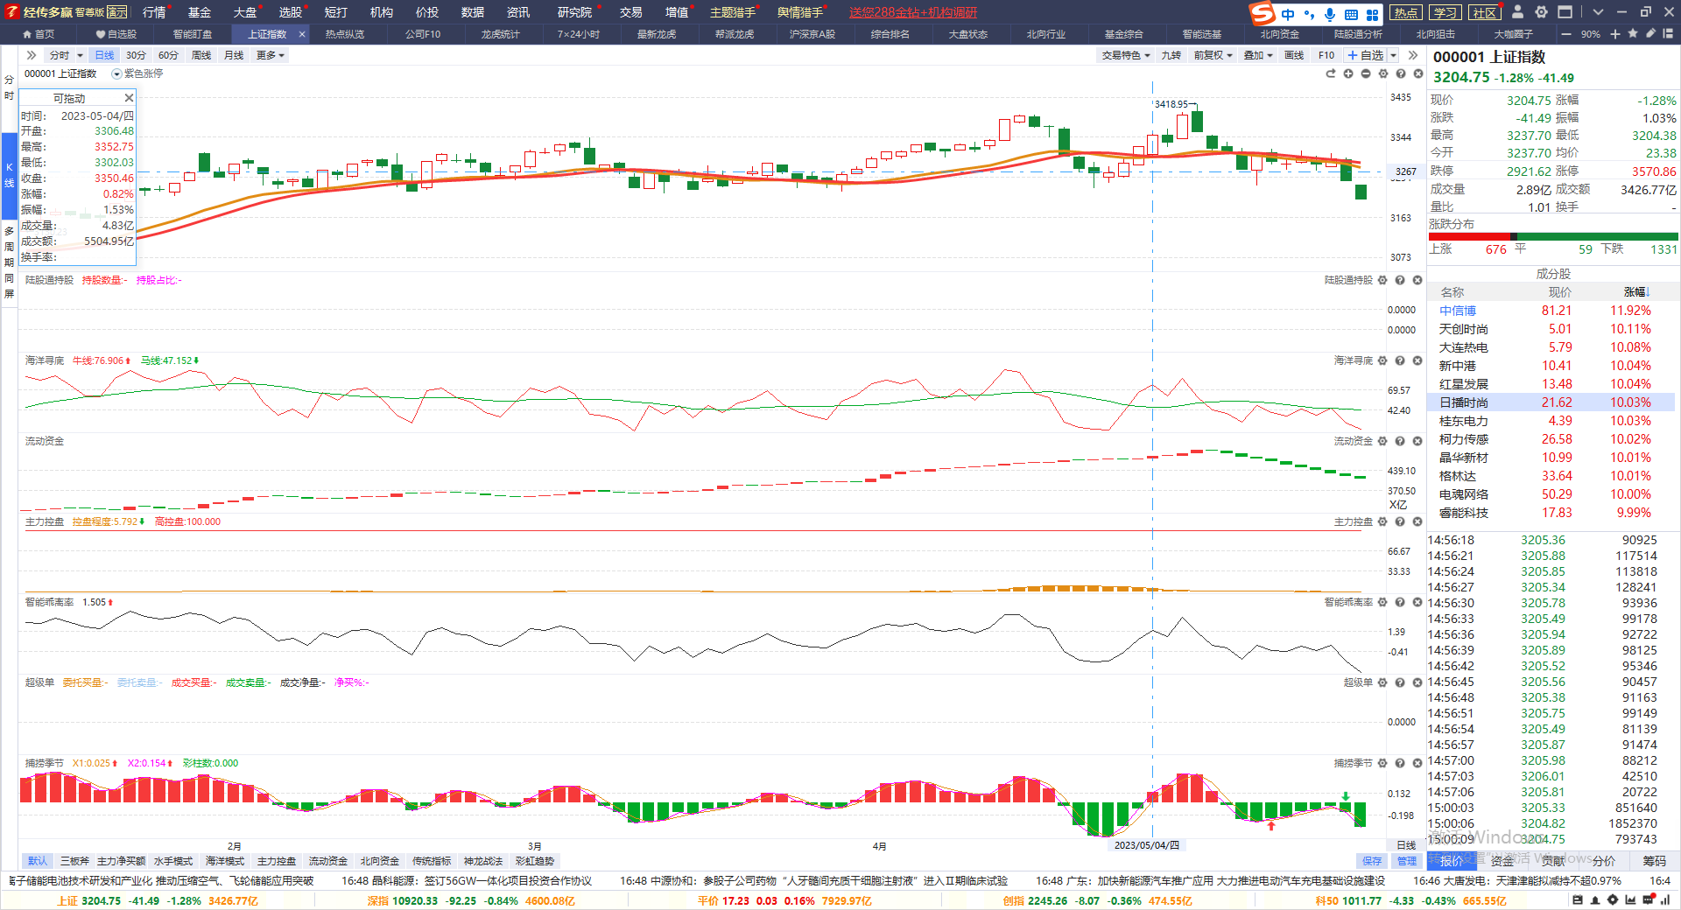1681x910 pixels.
Task: Open the 交易特色 dropdown
Action: coord(1126,55)
